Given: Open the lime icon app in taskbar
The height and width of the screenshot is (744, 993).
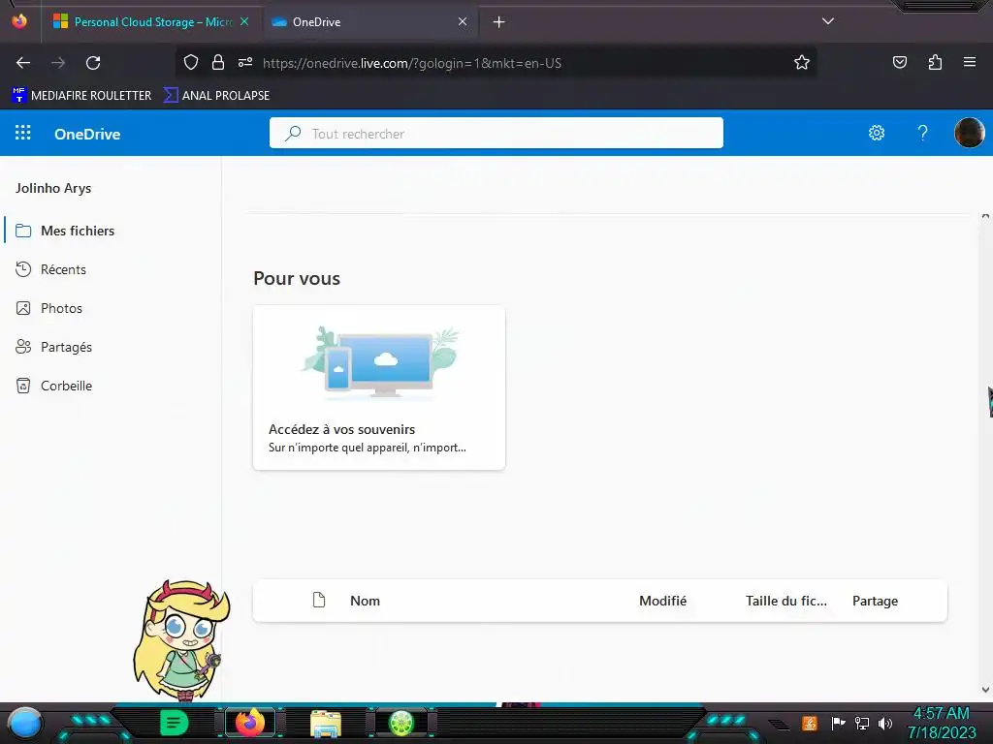Looking at the screenshot, I should pyautogui.click(x=400, y=723).
